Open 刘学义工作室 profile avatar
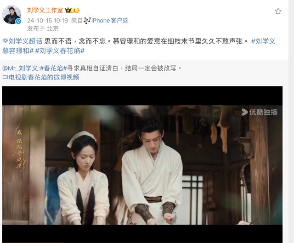 point(11,15)
